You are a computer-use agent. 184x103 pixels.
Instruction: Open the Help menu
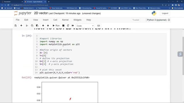click(89, 20)
